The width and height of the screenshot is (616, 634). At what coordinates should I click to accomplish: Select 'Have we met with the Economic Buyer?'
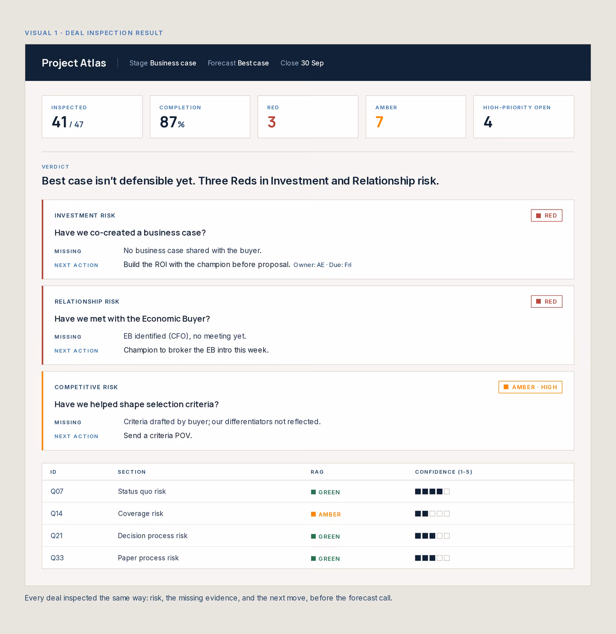point(132,319)
